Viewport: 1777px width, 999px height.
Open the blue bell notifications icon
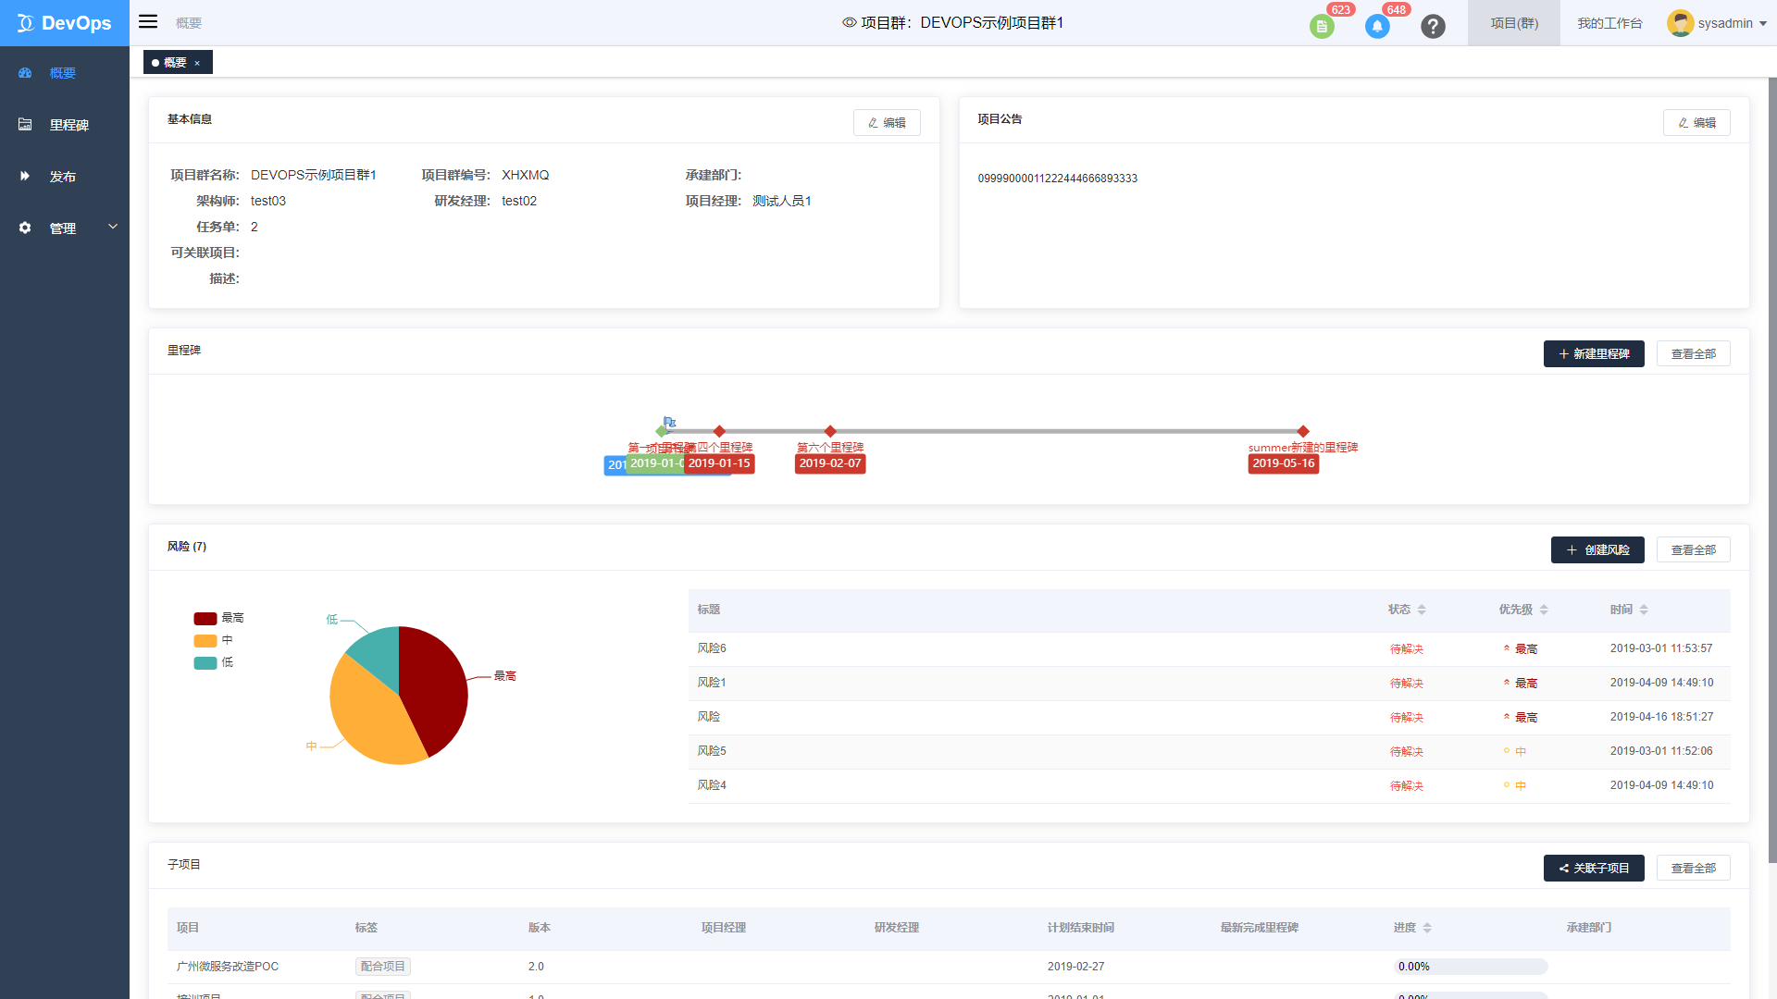point(1377,27)
